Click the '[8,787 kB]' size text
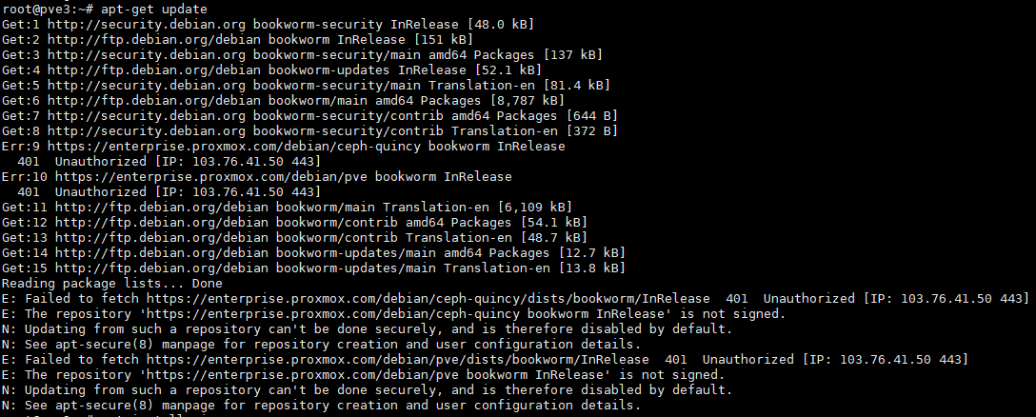This screenshot has height=417, width=1036. pos(528,101)
